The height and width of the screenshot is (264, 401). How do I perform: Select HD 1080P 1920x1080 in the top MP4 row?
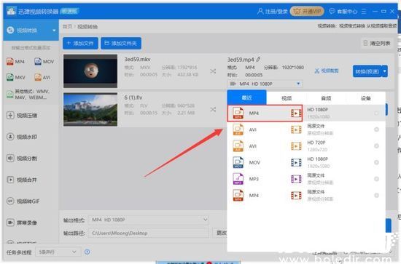click(x=318, y=113)
